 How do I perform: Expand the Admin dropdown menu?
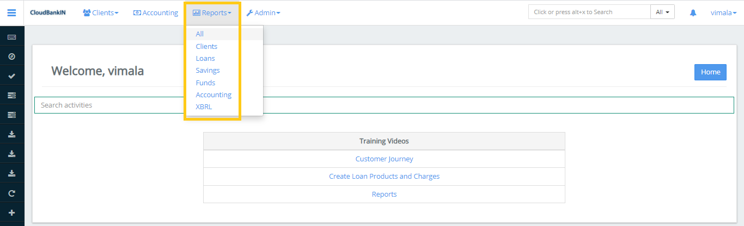(264, 12)
